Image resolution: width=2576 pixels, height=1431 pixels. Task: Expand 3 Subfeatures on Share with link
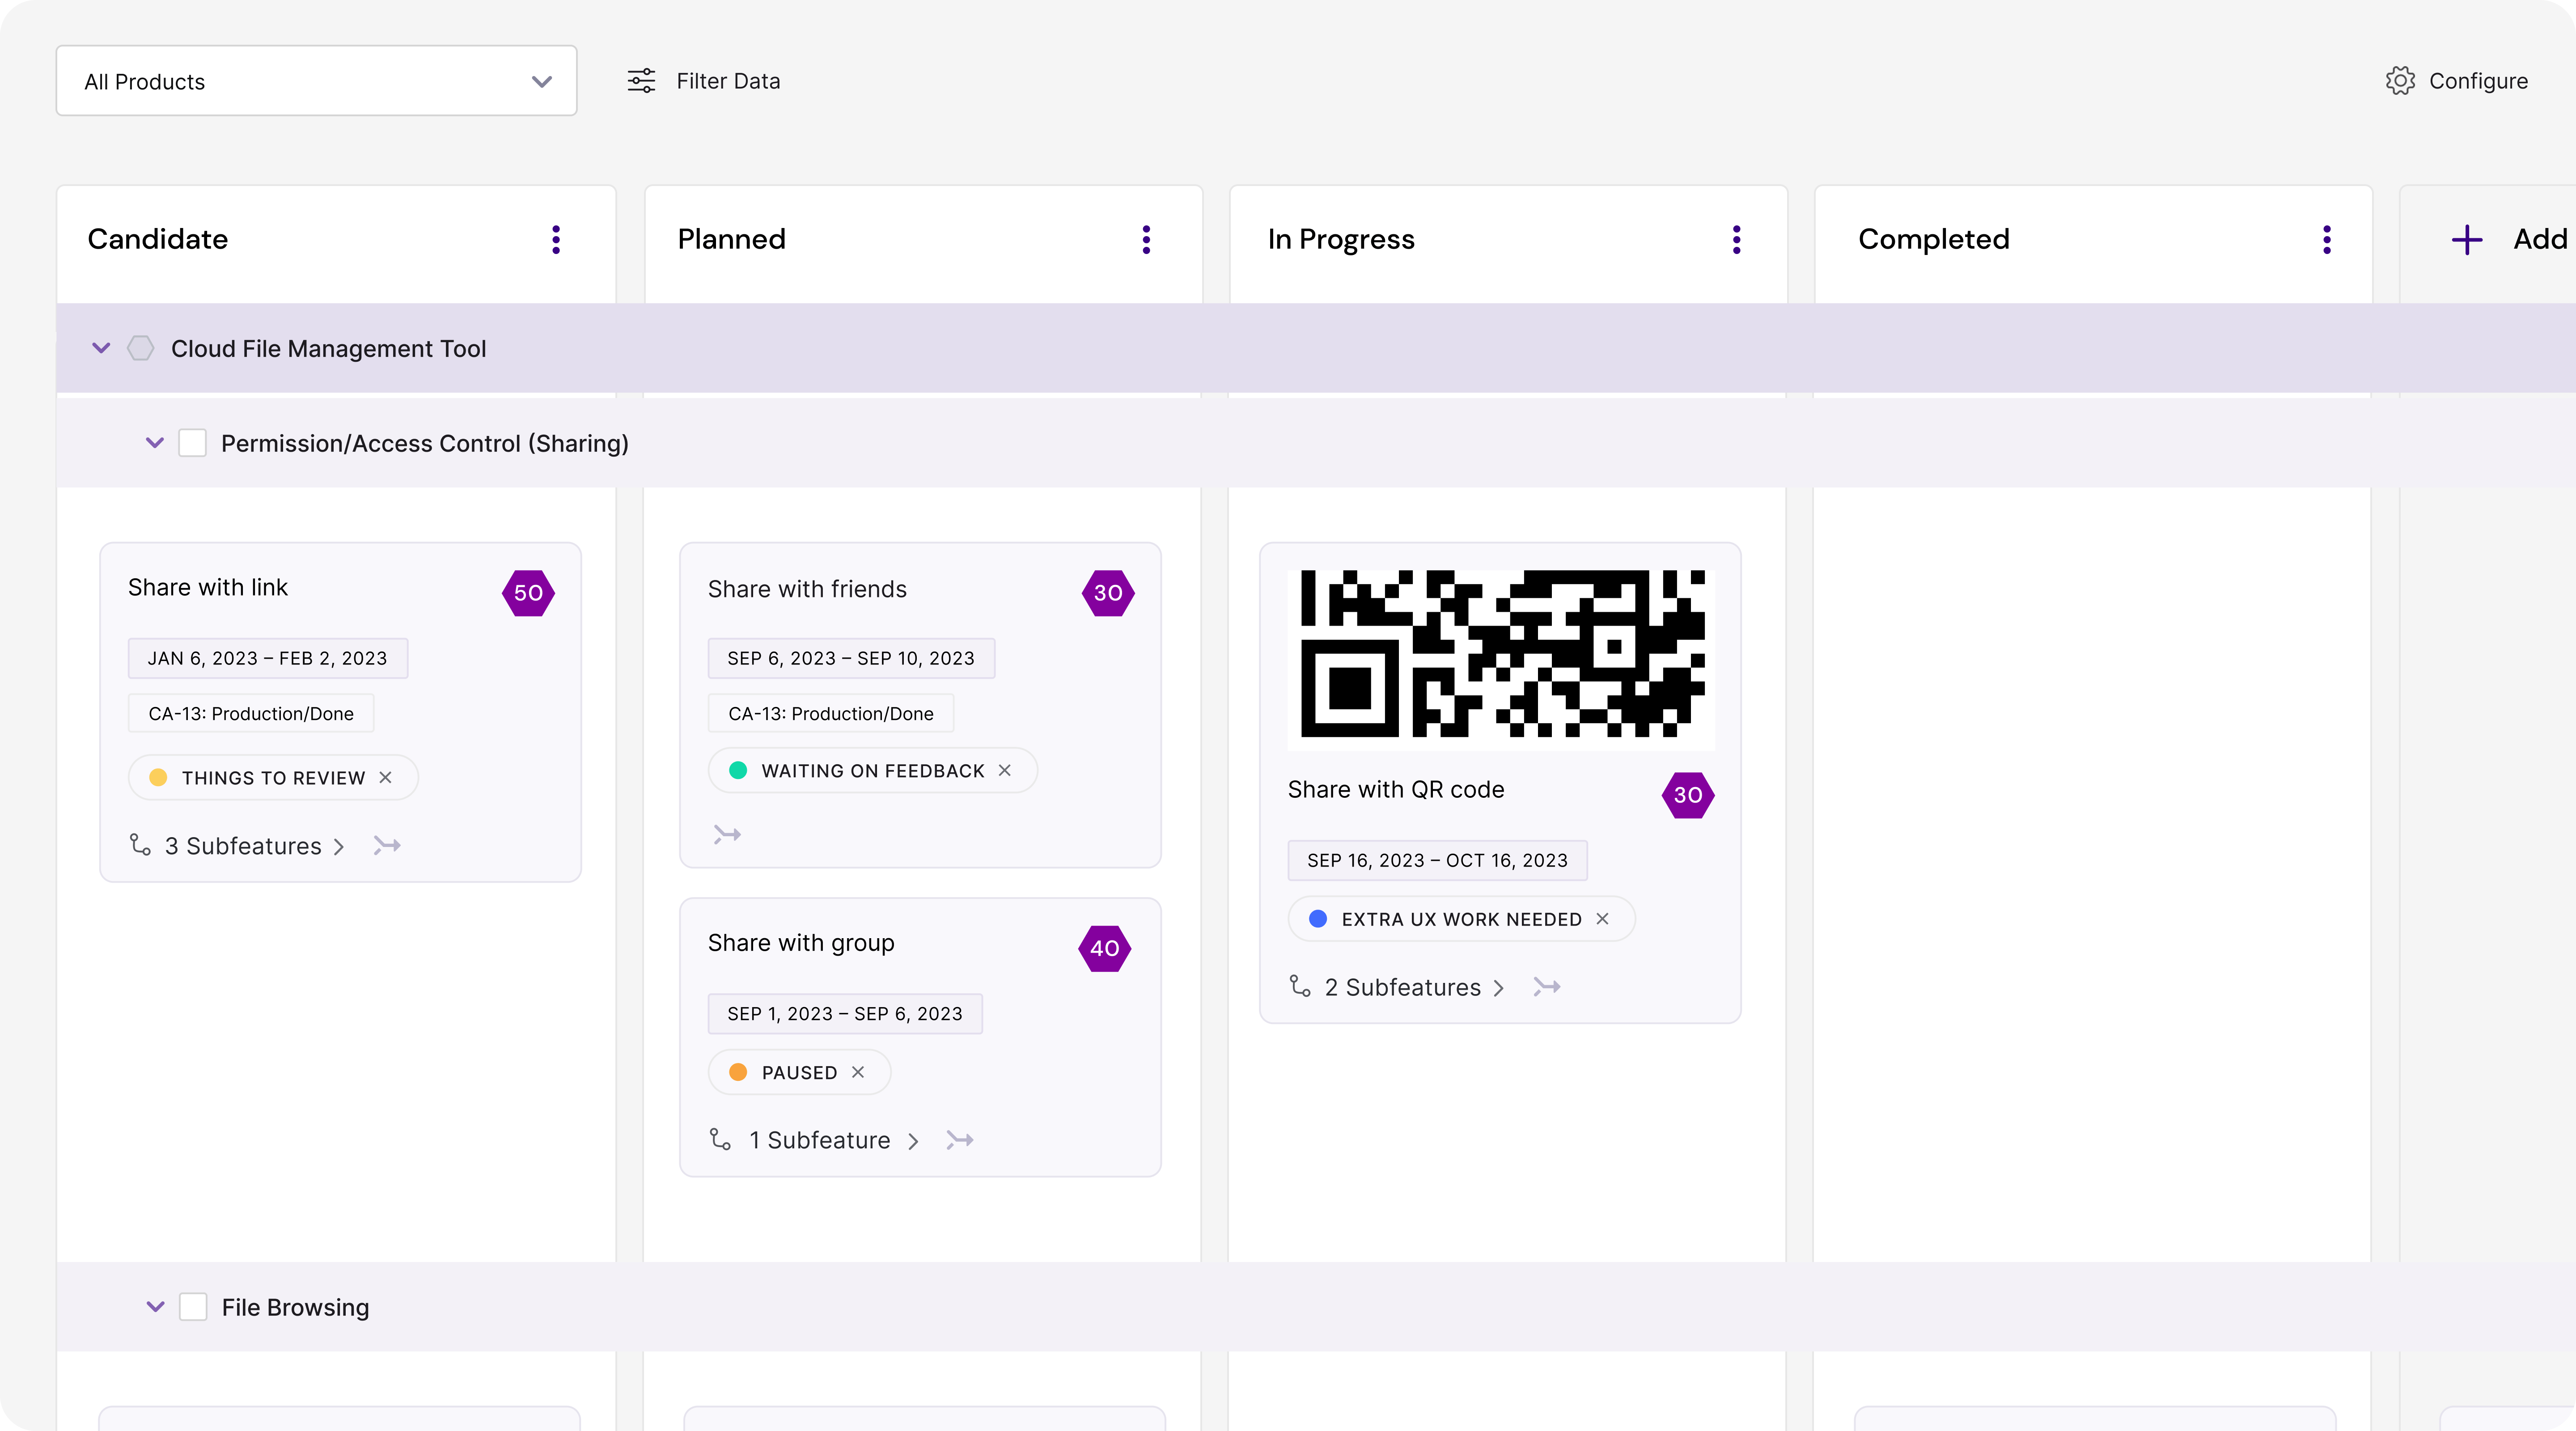point(254,846)
